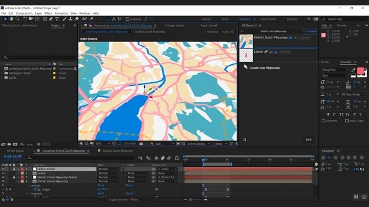Screen dimensions: 369x207
Task: Open the Labels Anchor blending mode dropdown
Action: pos(109,169)
